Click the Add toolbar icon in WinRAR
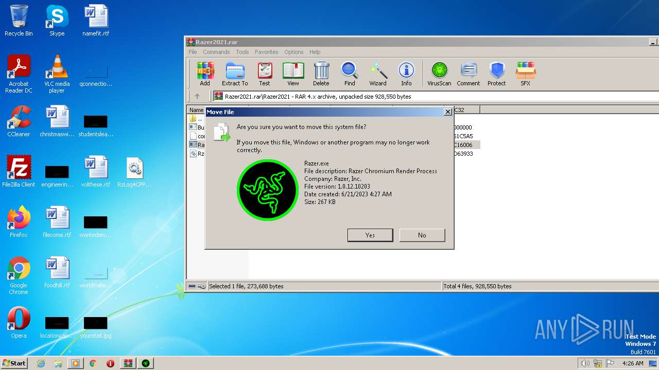 point(205,74)
